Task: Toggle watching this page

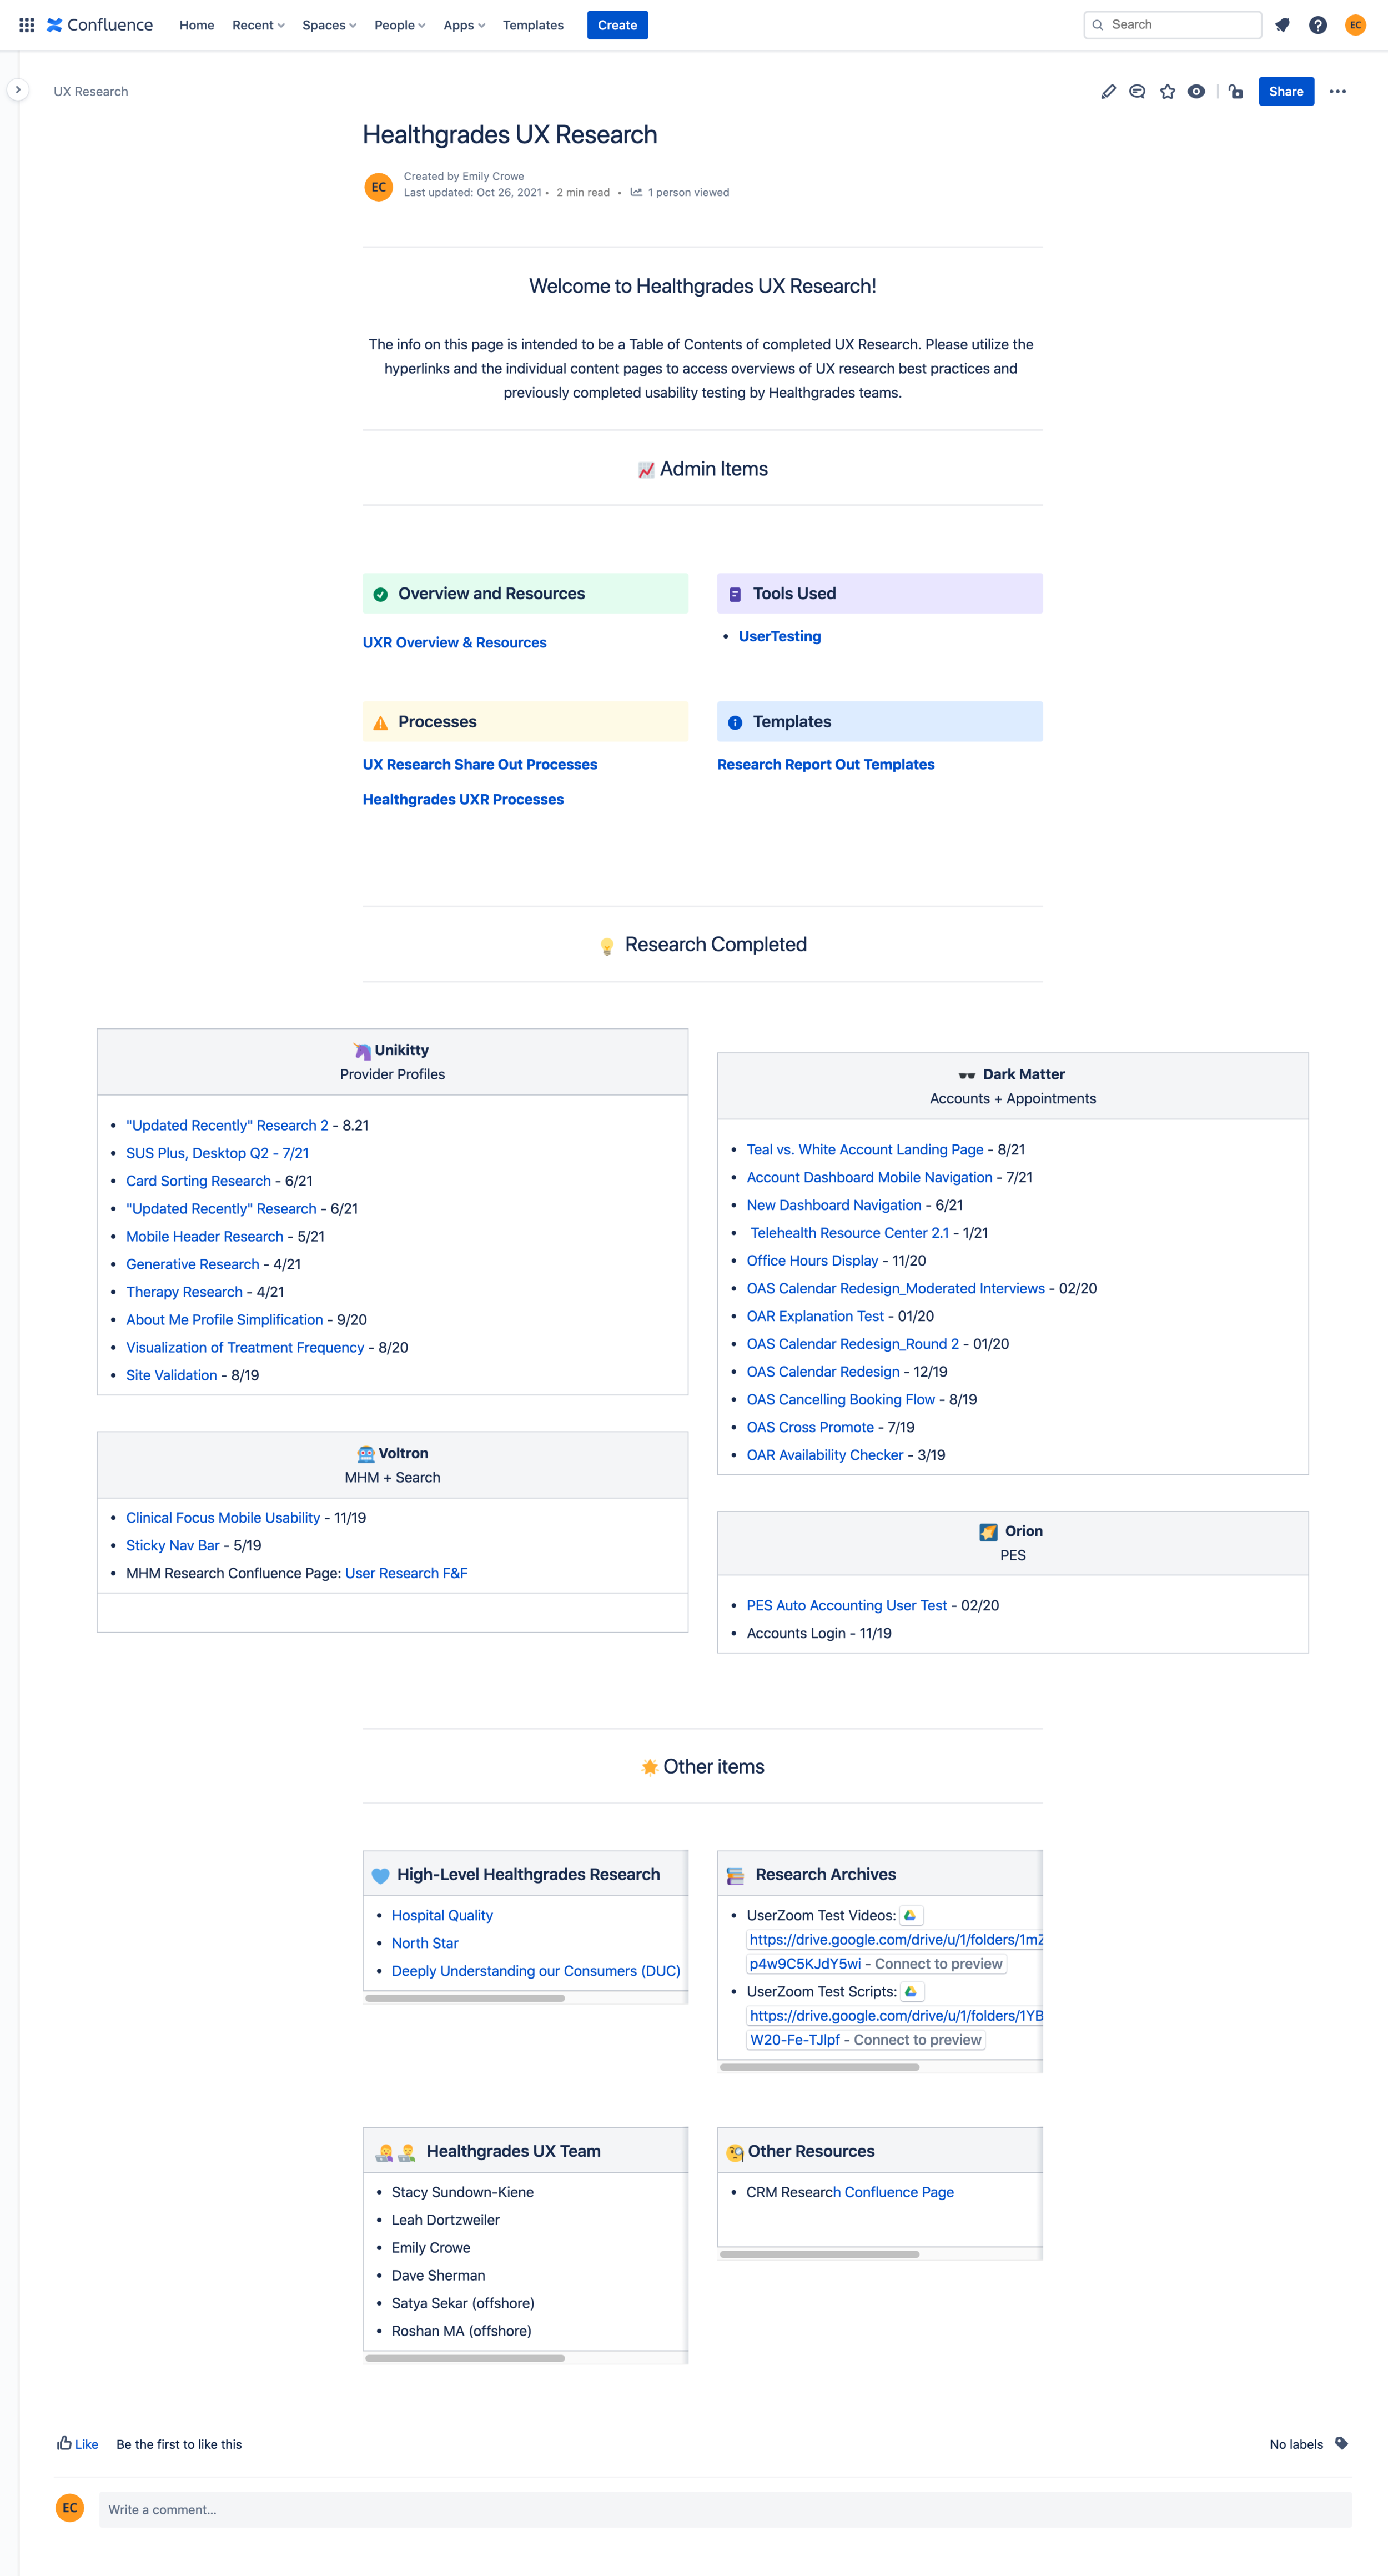Action: coord(1196,92)
